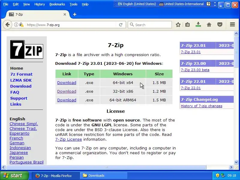Open 7-Zip 23.00 beta news link

(195, 70)
